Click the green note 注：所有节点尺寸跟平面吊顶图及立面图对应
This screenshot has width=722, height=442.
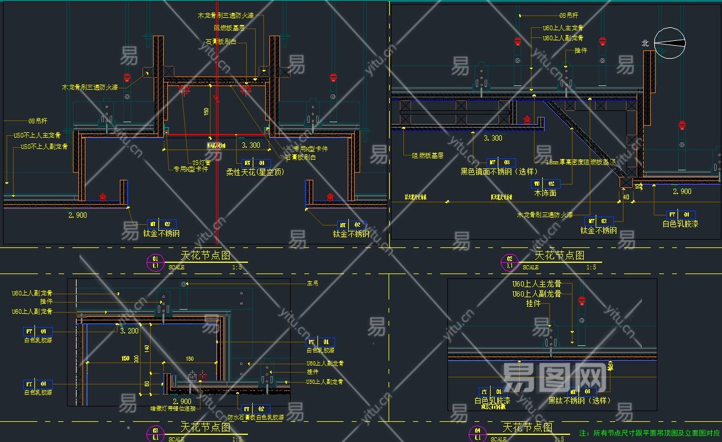[x=649, y=434]
